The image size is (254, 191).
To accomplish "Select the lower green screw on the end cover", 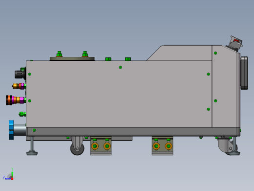I will [x=215, y=101].
